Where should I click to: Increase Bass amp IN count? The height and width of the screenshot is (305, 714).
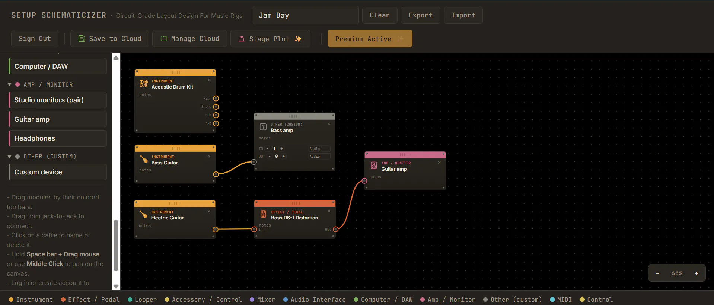point(281,149)
